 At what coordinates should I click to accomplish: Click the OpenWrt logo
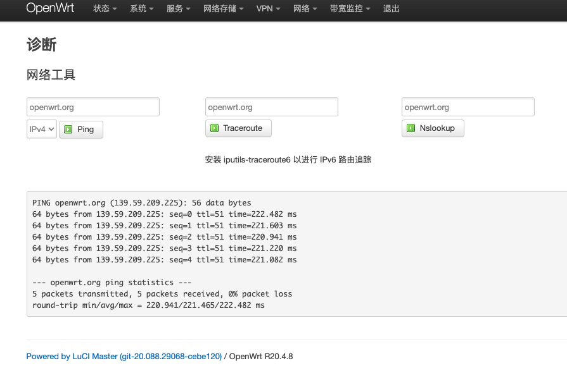coord(50,9)
